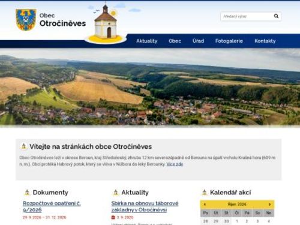This screenshot has height=225, width=300.
Task: Select day 4 in the calendar
Action: pos(269,221)
